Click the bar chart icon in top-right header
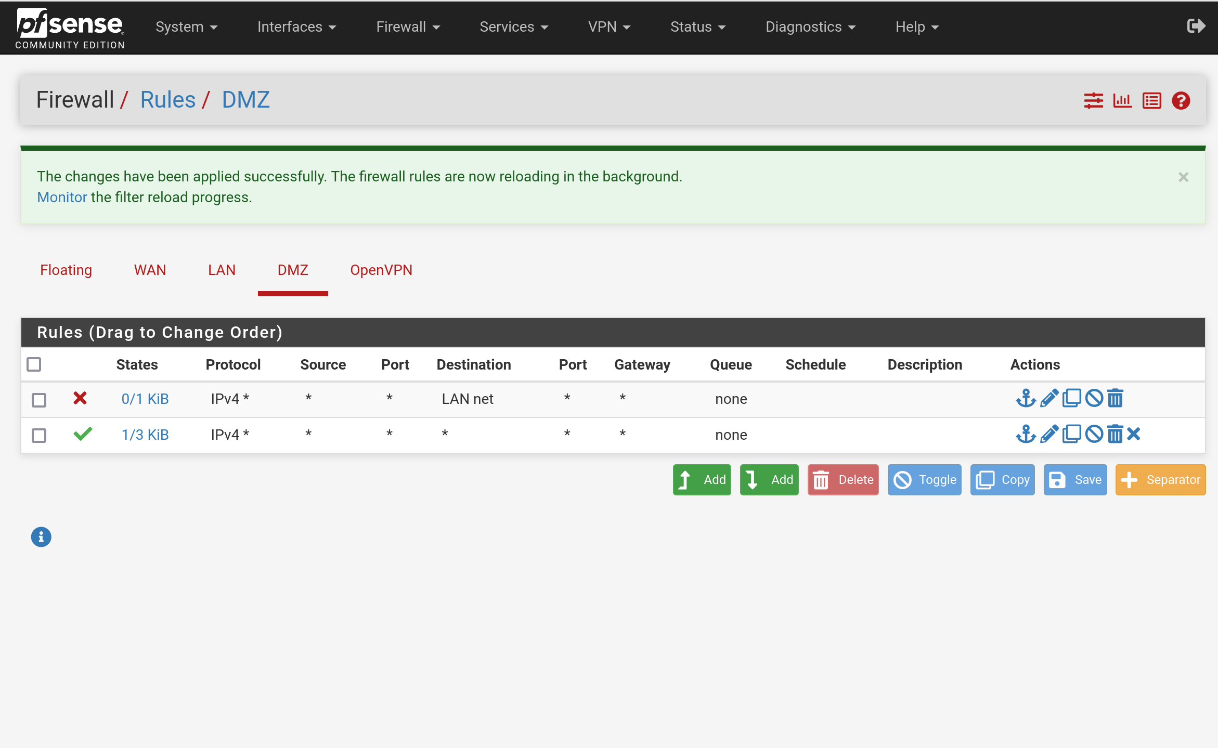The image size is (1218, 748). pyautogui.click(x=1123, y=100)
